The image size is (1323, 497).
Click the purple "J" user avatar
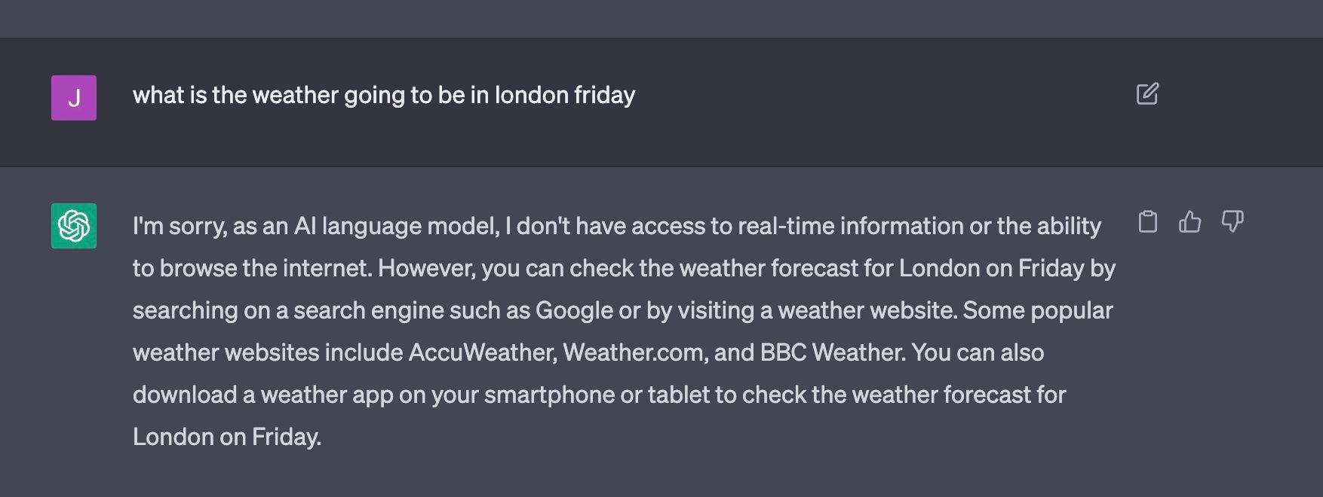point(74,98)
